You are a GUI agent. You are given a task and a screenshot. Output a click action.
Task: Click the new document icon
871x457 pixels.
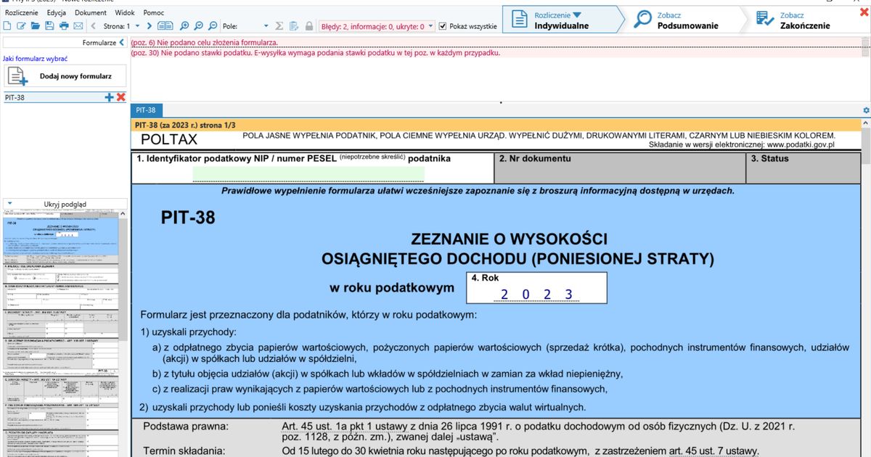click(x=7, y=26)
